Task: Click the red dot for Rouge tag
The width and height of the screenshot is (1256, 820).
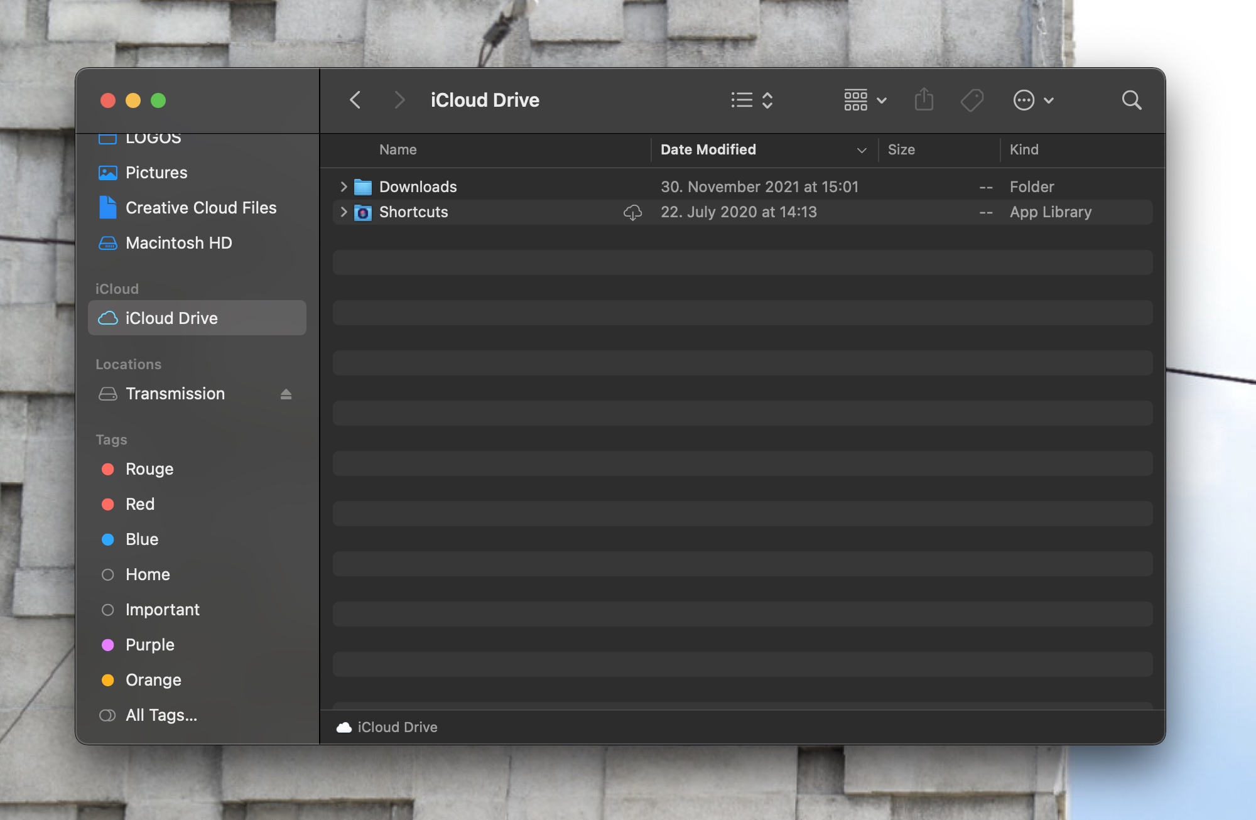Action: pyautogui.click(x=108, y=469)
